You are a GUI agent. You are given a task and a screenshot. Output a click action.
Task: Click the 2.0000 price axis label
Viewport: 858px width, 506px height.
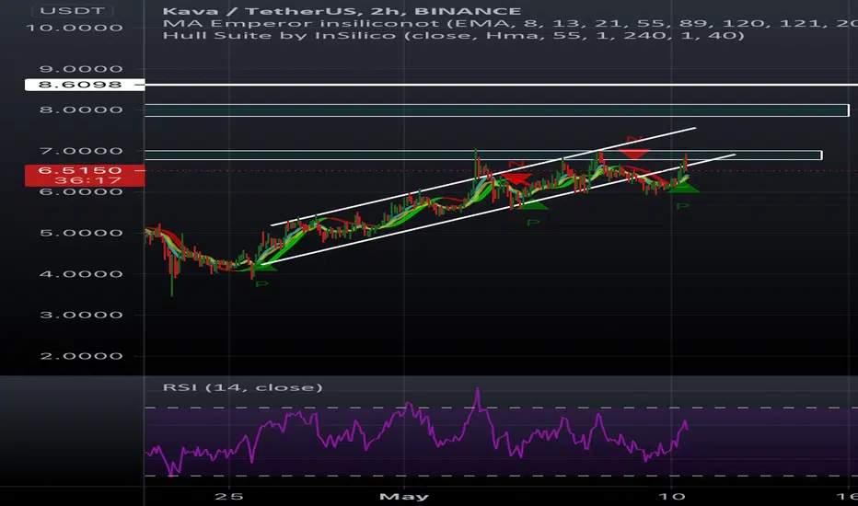[x=81, y=356]
